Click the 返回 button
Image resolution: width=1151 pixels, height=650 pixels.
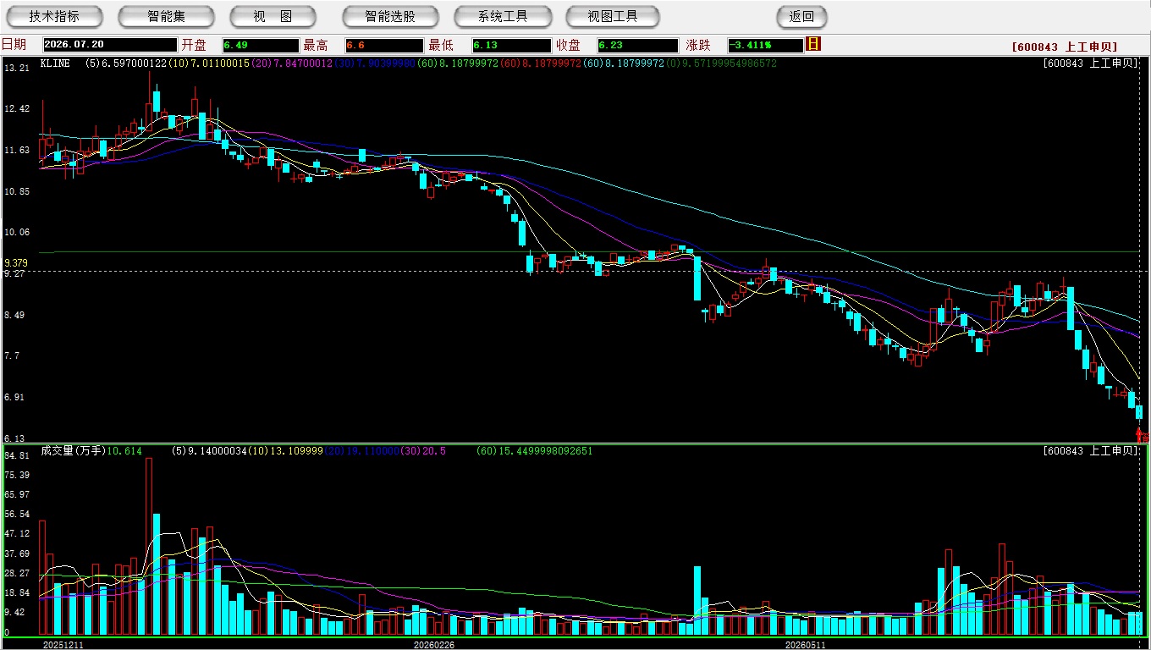click(x=801, y=16)
